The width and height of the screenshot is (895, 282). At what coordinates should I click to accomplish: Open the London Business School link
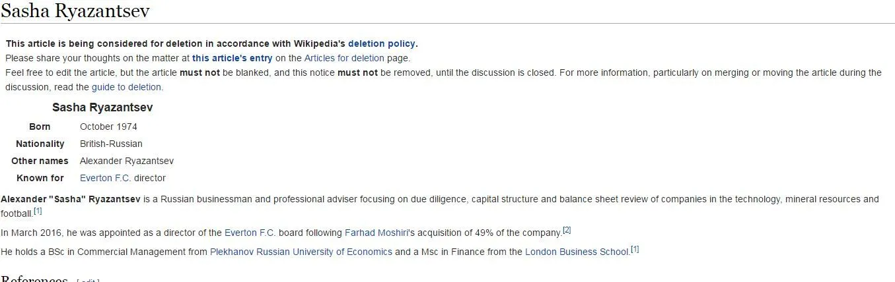coord(577,252)
